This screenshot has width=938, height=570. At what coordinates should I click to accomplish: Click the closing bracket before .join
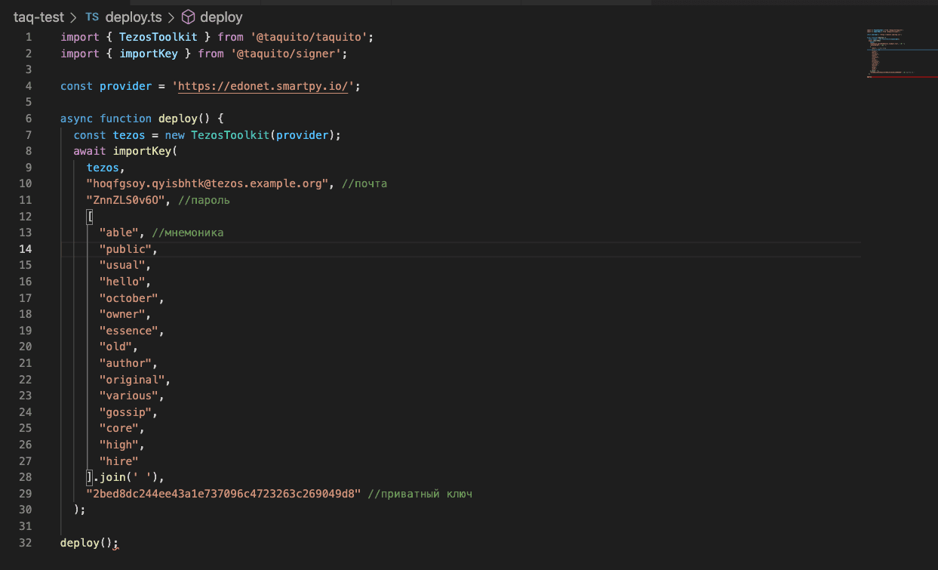click(x=90, y=477)
